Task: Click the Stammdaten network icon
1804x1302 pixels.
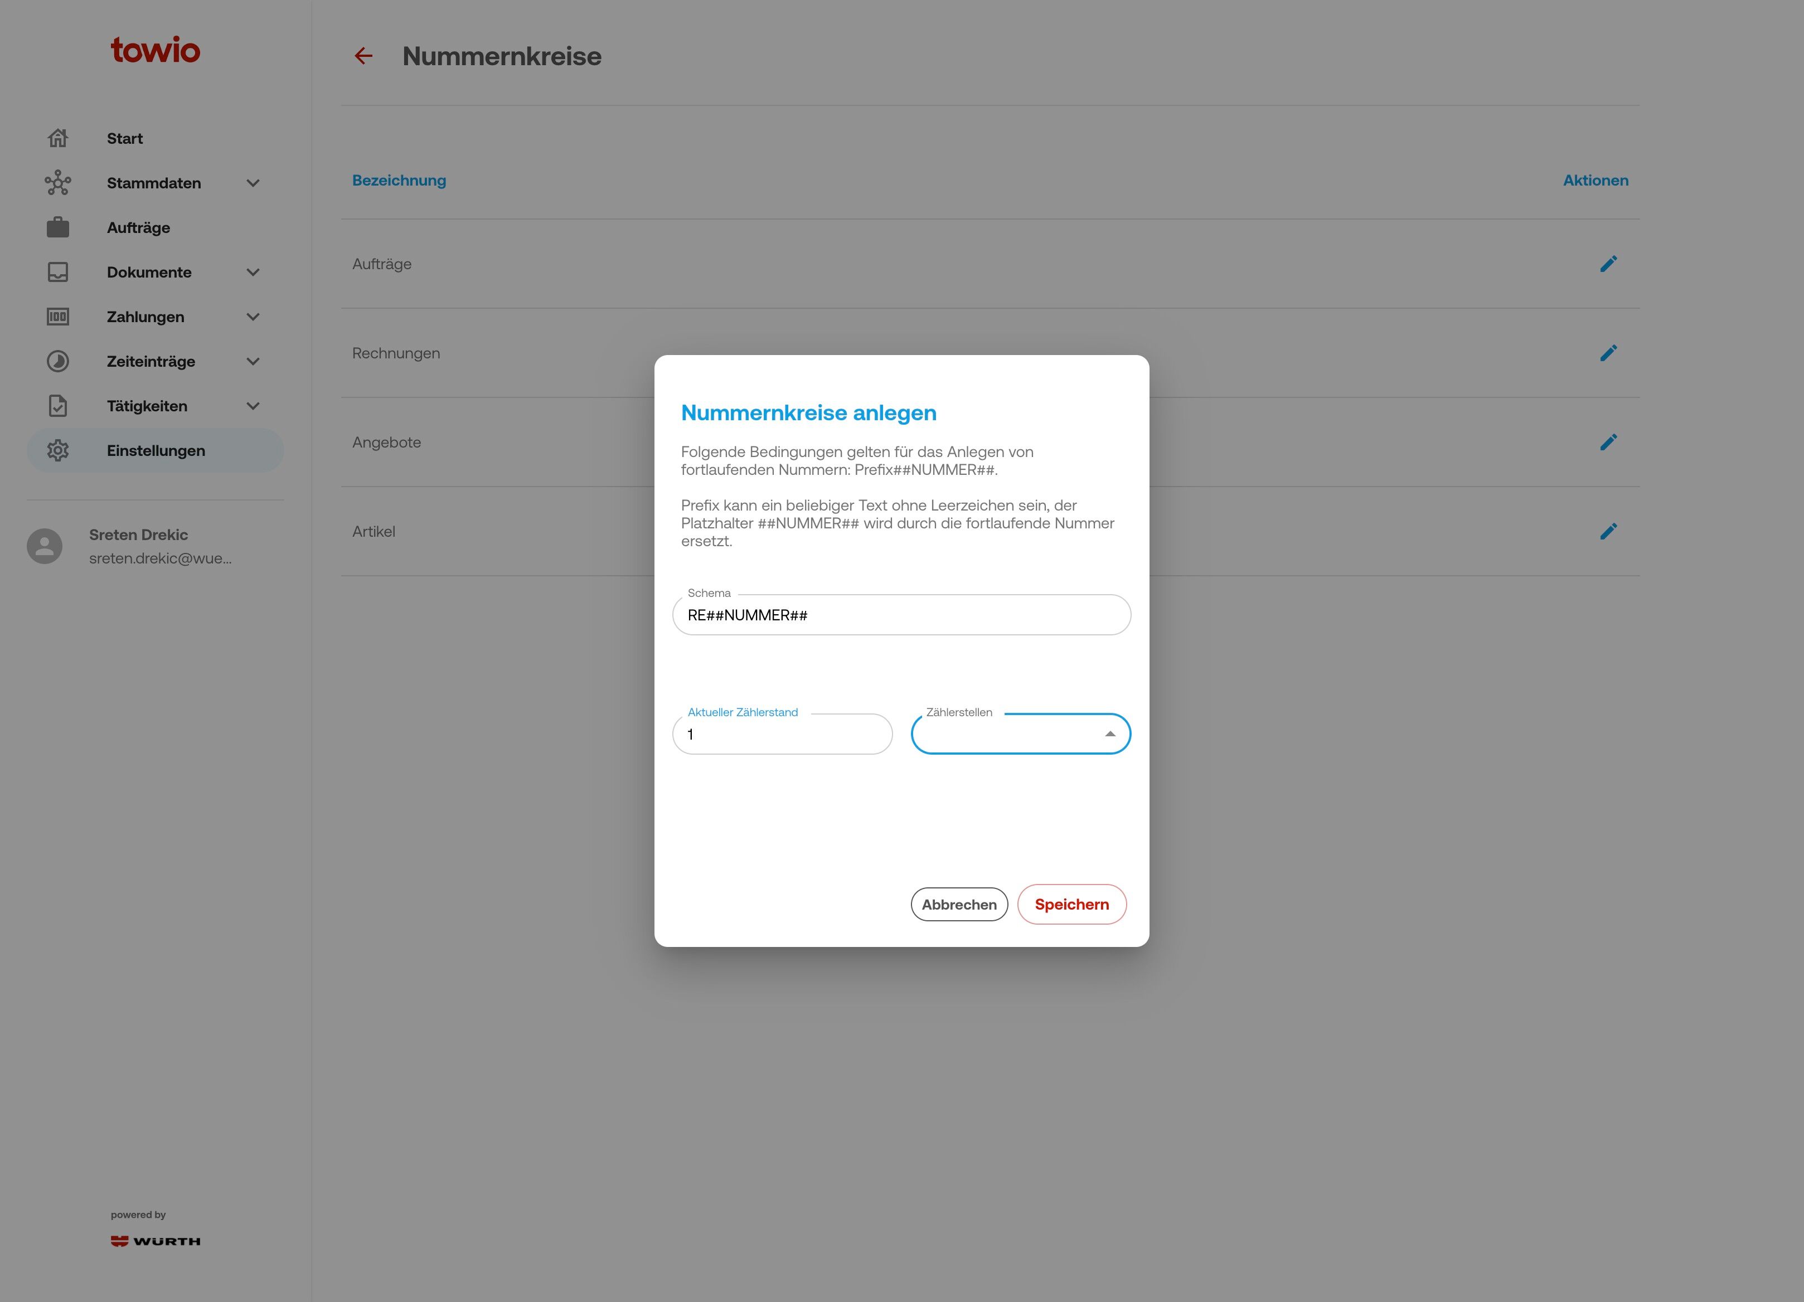Action: click(57, 183)
